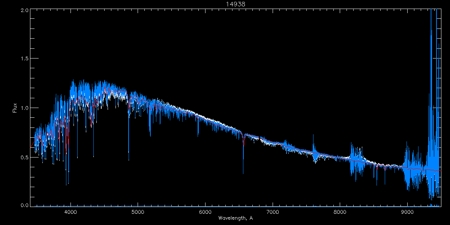
Task: Select the 5000 x-axis tick label
Action: coord(138,211)
